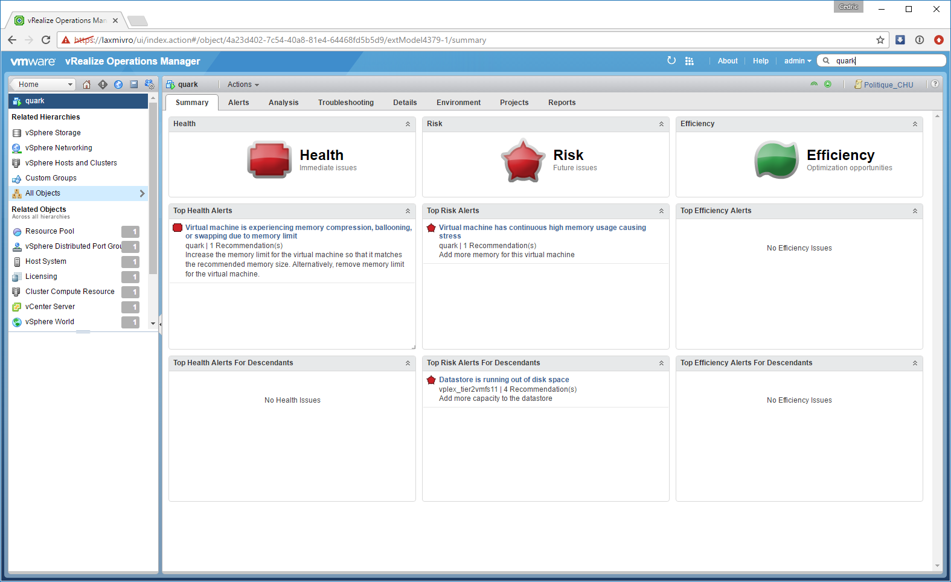Image resolution: width=951 pixels, height=582 pixels.
Task: Click the red circular extension icon
Action: [939, 40]
